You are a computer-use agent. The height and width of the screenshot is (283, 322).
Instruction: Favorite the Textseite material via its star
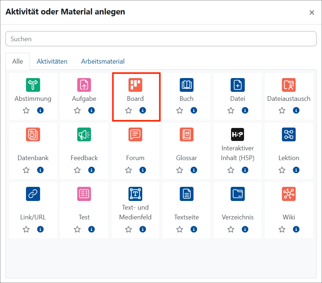pos(179,229)
